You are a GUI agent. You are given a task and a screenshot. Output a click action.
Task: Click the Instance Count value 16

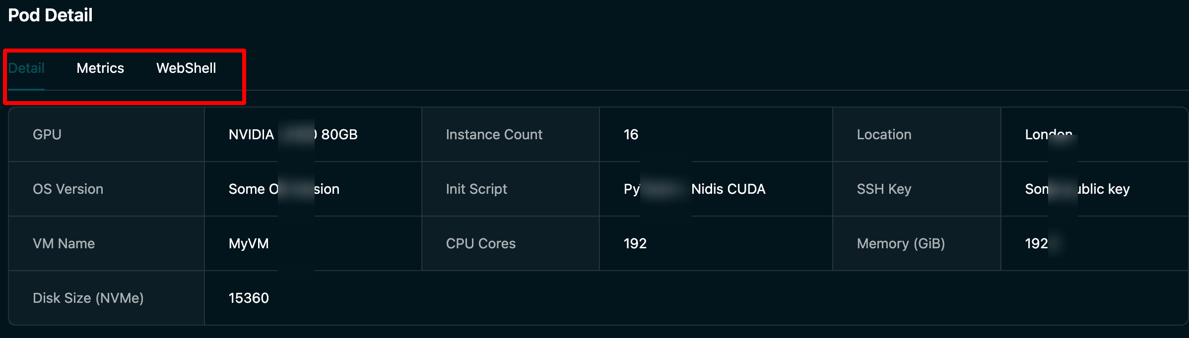click(630, 134)
